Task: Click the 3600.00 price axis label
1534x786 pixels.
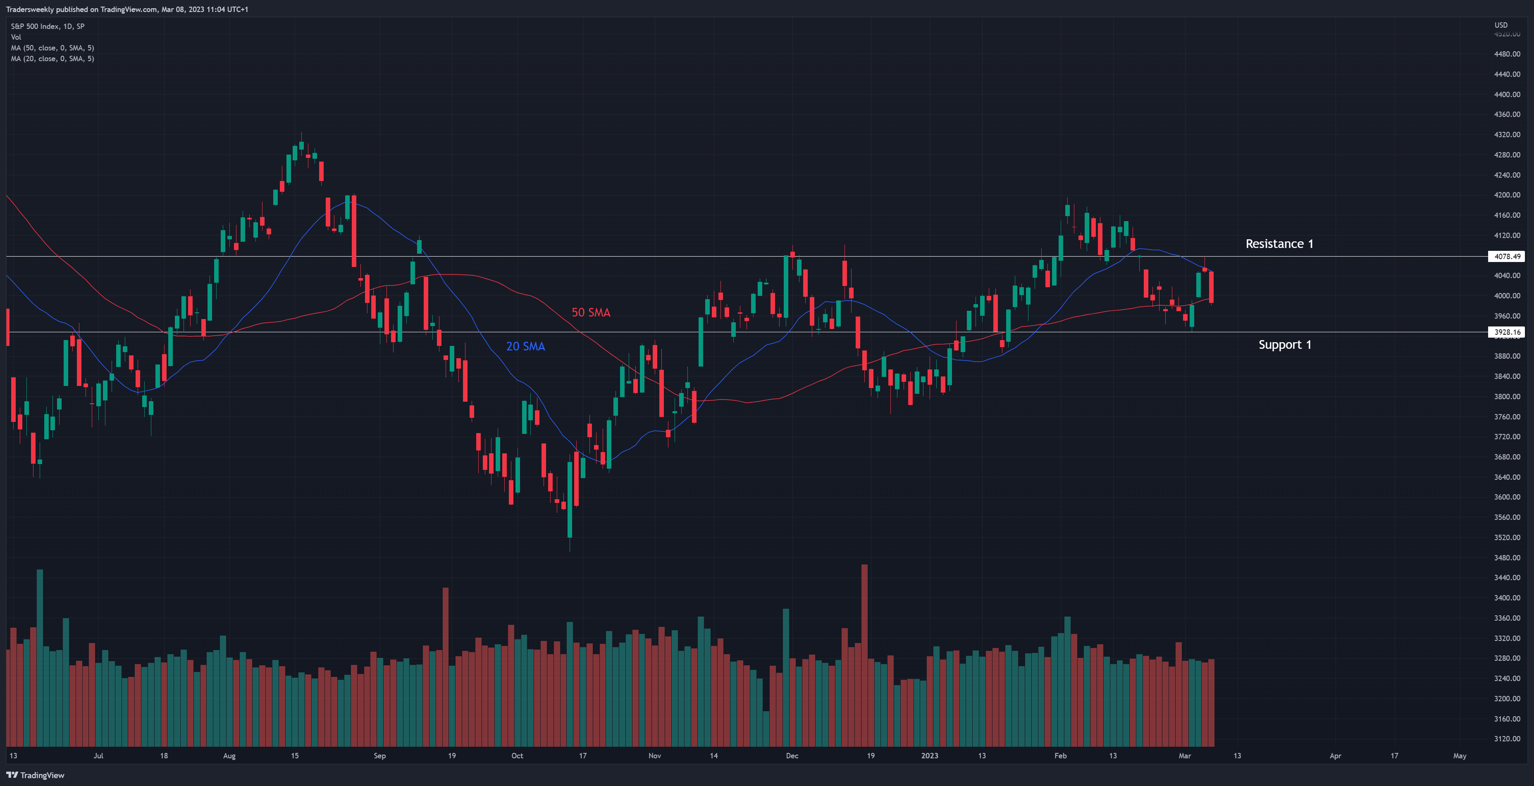Action: point(1507,497)
